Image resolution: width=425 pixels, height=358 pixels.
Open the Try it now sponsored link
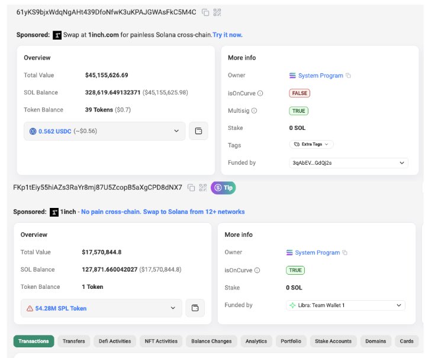227,35
